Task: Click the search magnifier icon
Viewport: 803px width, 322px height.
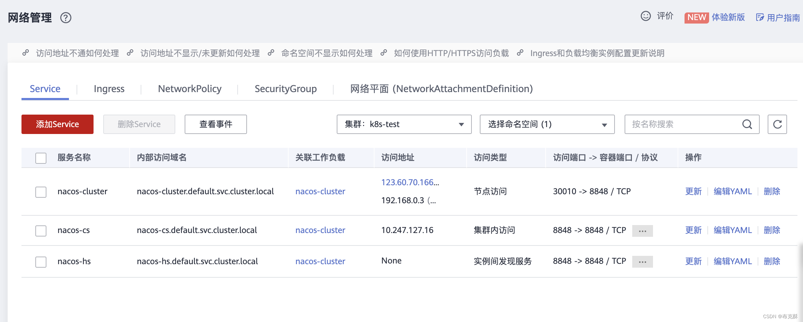Action: [x=747, y=124]
